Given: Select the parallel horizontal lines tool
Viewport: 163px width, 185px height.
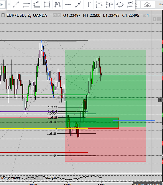Looking at the screenshot, I should [26, 5].
